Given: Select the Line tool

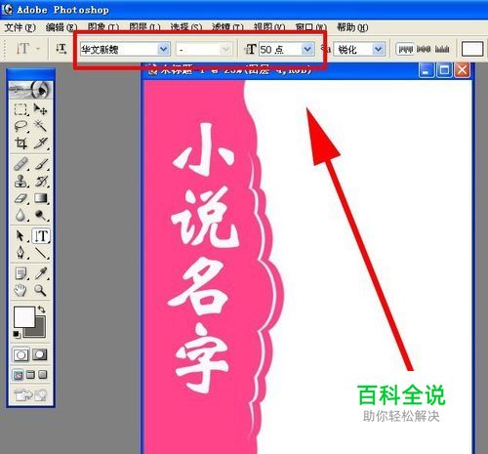Looking at the screenshot, I should tap(41, 252).
